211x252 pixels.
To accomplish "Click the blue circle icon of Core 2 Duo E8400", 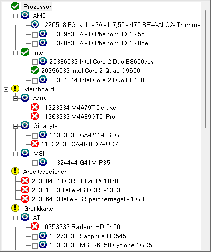I will point(43,80).
